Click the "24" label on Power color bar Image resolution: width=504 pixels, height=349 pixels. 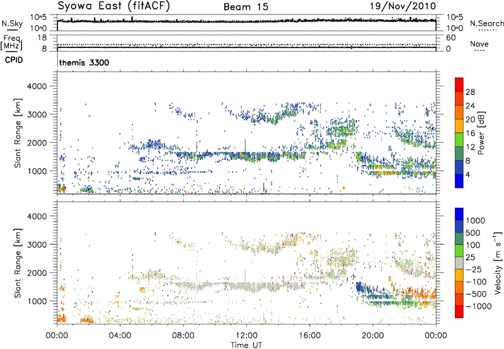tap(470, 106)
